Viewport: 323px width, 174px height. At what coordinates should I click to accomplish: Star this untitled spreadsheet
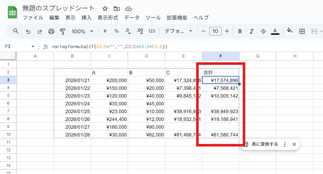click(105, 8)
